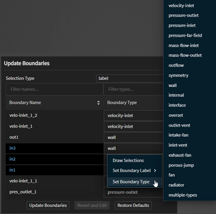
Task: Click the Filter types search box
Action: [134, 89]
